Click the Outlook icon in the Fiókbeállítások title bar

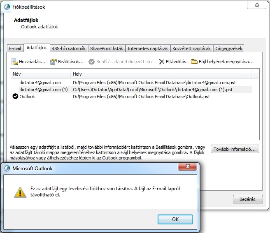[x=6, y=7]
